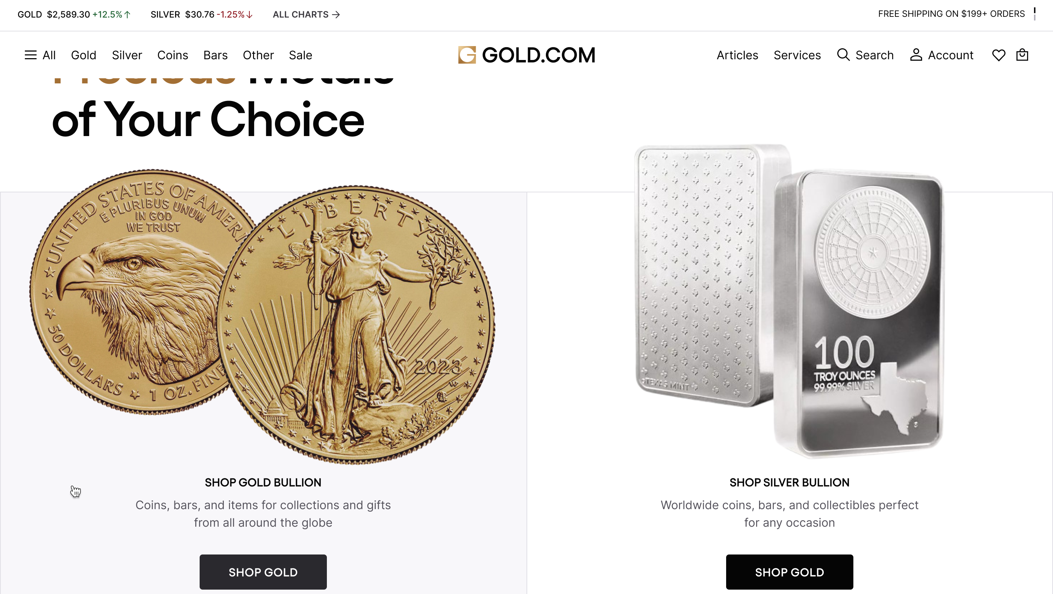This screenshot has width=1053, height=594.
Task: Click Shop Gold button under gold bullion
Action: 263,572
